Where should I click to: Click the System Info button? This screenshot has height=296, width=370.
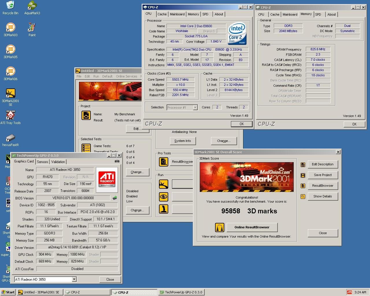[x=183, y=141]
